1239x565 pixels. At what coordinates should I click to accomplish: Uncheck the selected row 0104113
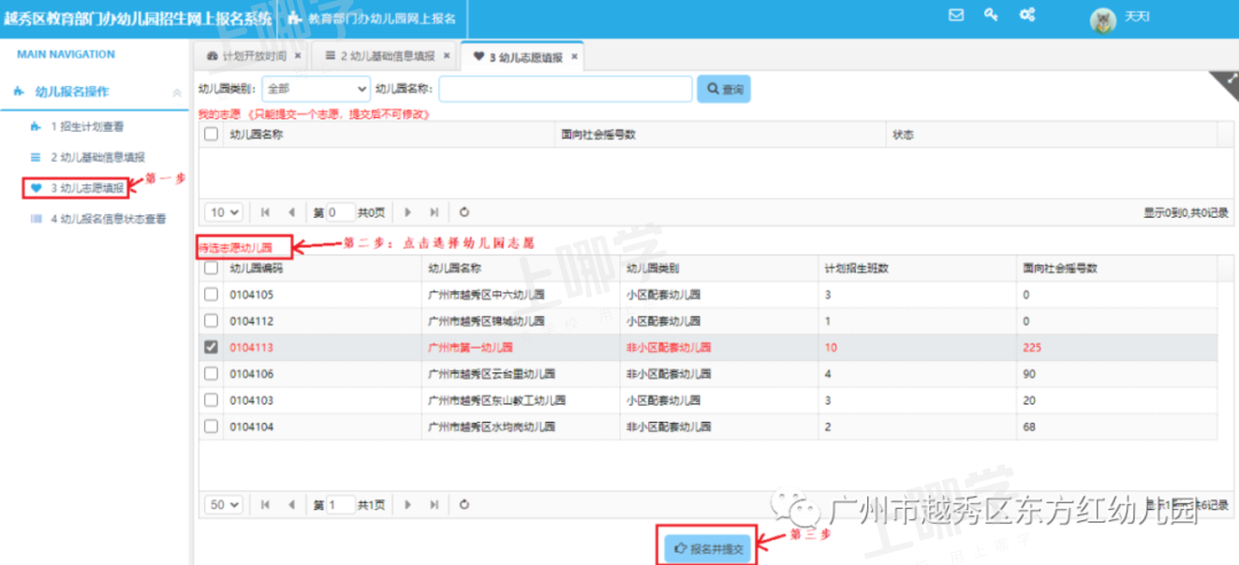click(x=211, y=347)
